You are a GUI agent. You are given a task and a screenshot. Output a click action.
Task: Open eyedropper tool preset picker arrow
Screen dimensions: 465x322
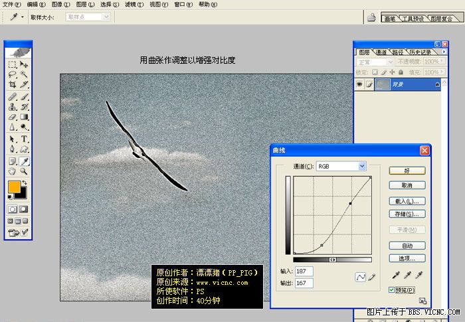pyautogui.click(x=22, y=17)
